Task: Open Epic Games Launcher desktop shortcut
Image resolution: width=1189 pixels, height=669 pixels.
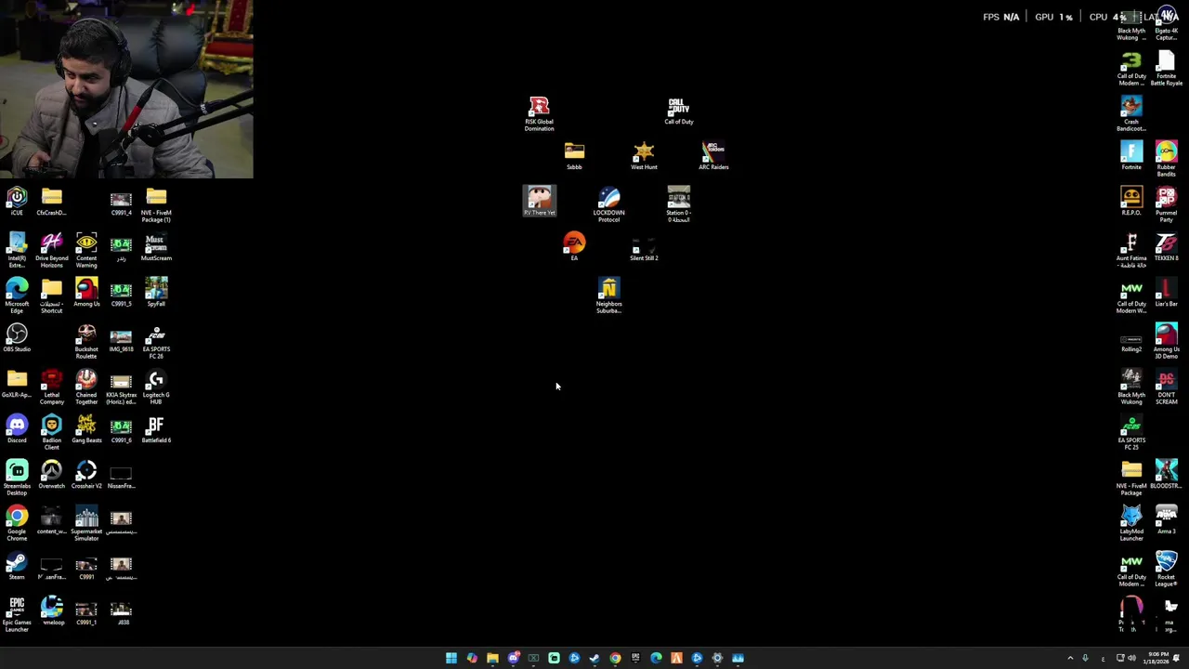Action: tap(17, 615)
